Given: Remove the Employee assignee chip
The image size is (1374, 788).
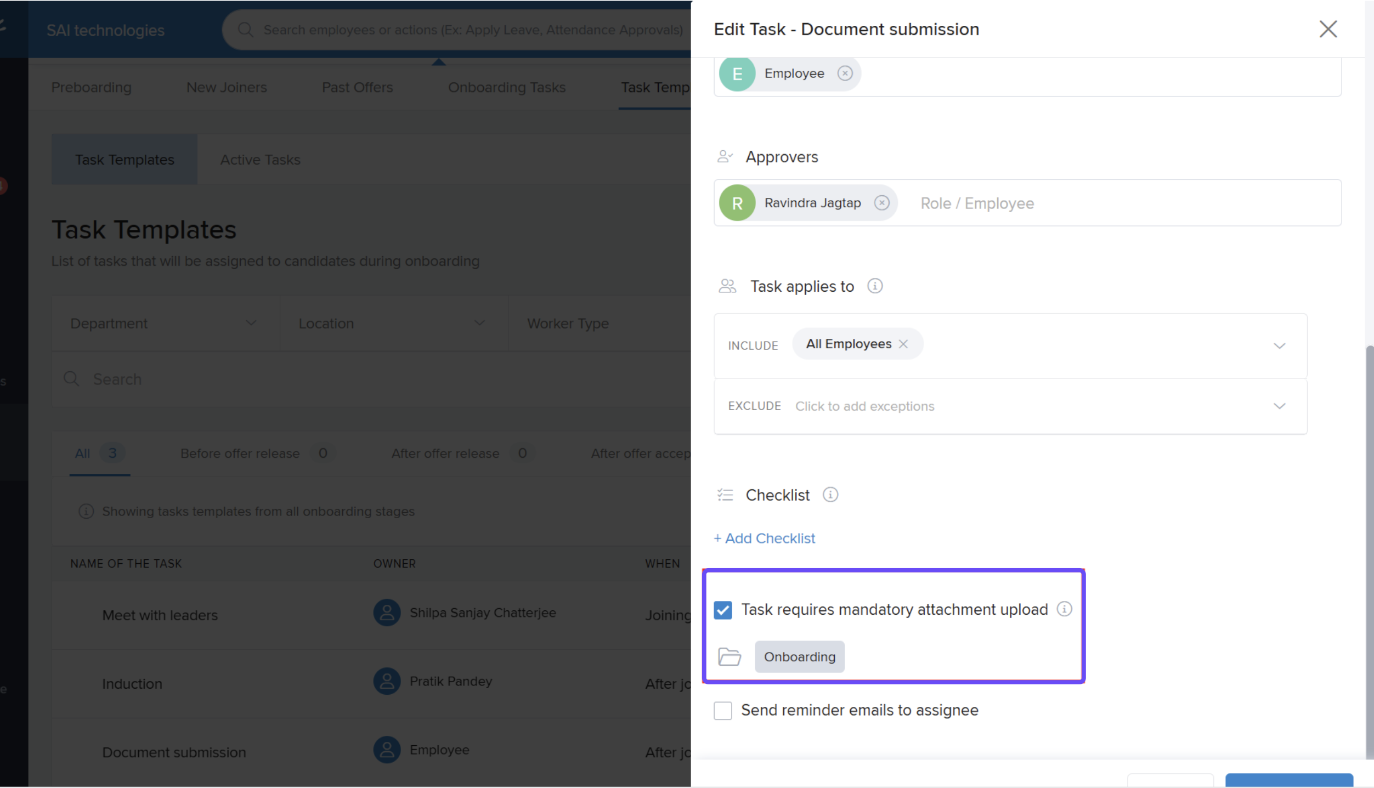Looking at the screenshot, I should 845,73.
